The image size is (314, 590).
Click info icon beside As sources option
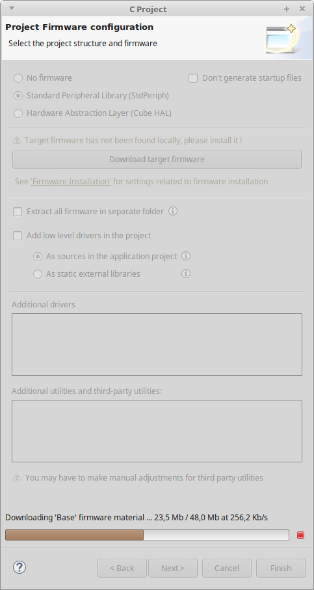[x=186, y=256]
